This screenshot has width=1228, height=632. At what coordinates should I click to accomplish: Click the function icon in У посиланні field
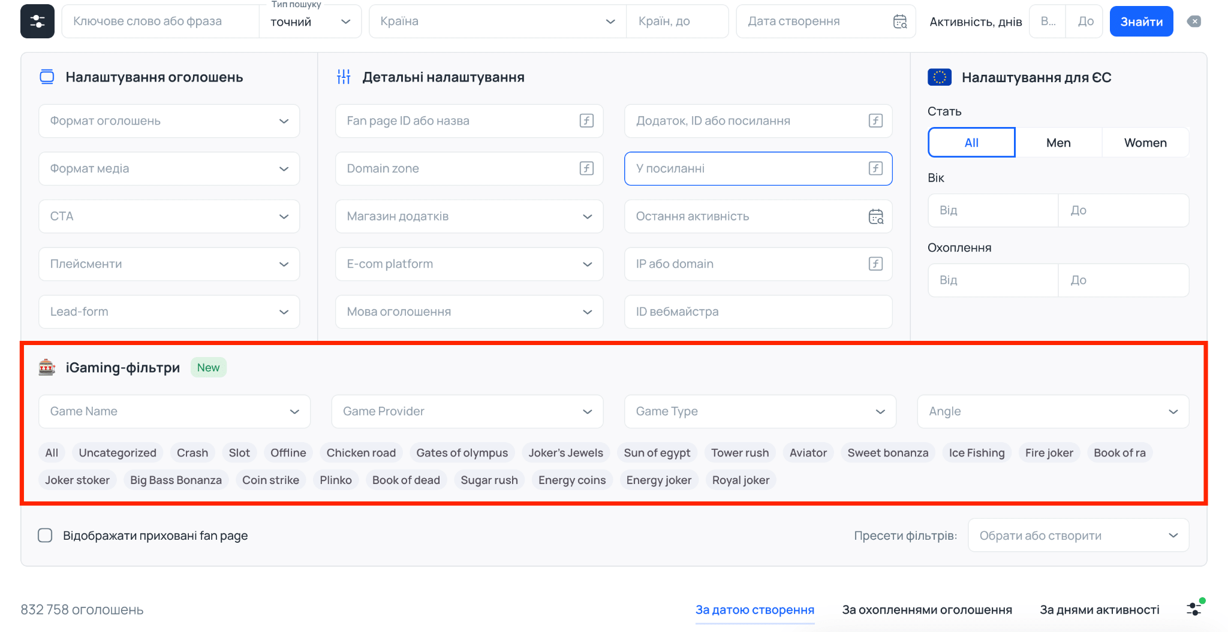pyautogui.click(x=875, y=168)
